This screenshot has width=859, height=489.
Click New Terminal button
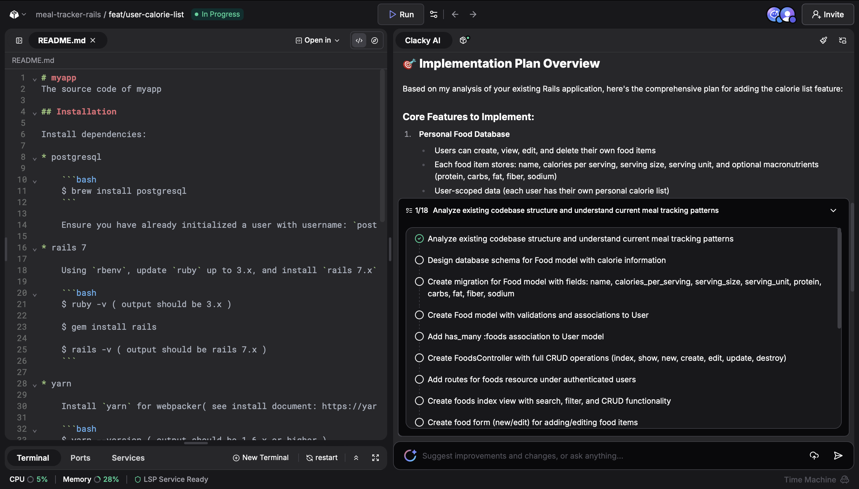(261, 458)
